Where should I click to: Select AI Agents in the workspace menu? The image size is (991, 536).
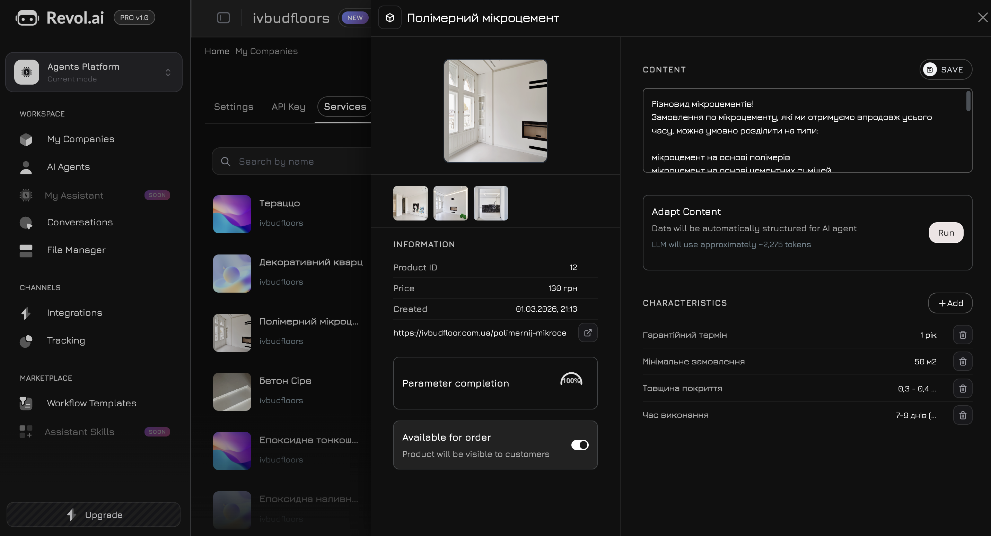(x=69, y=167)
